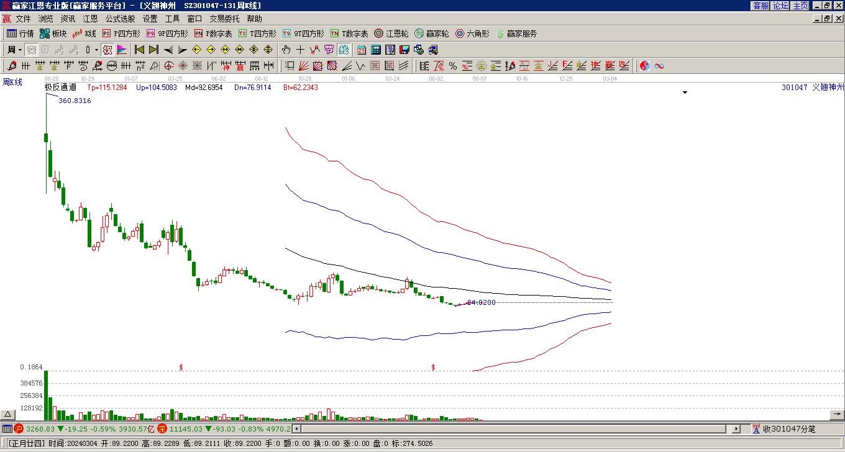The image size is (845, 452).
Task: Open the calendar icon showing 21
Action: click(x=362, y=50)
